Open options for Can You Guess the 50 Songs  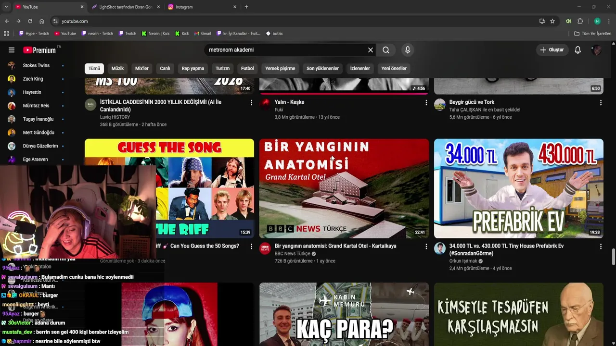click(251, 246)
